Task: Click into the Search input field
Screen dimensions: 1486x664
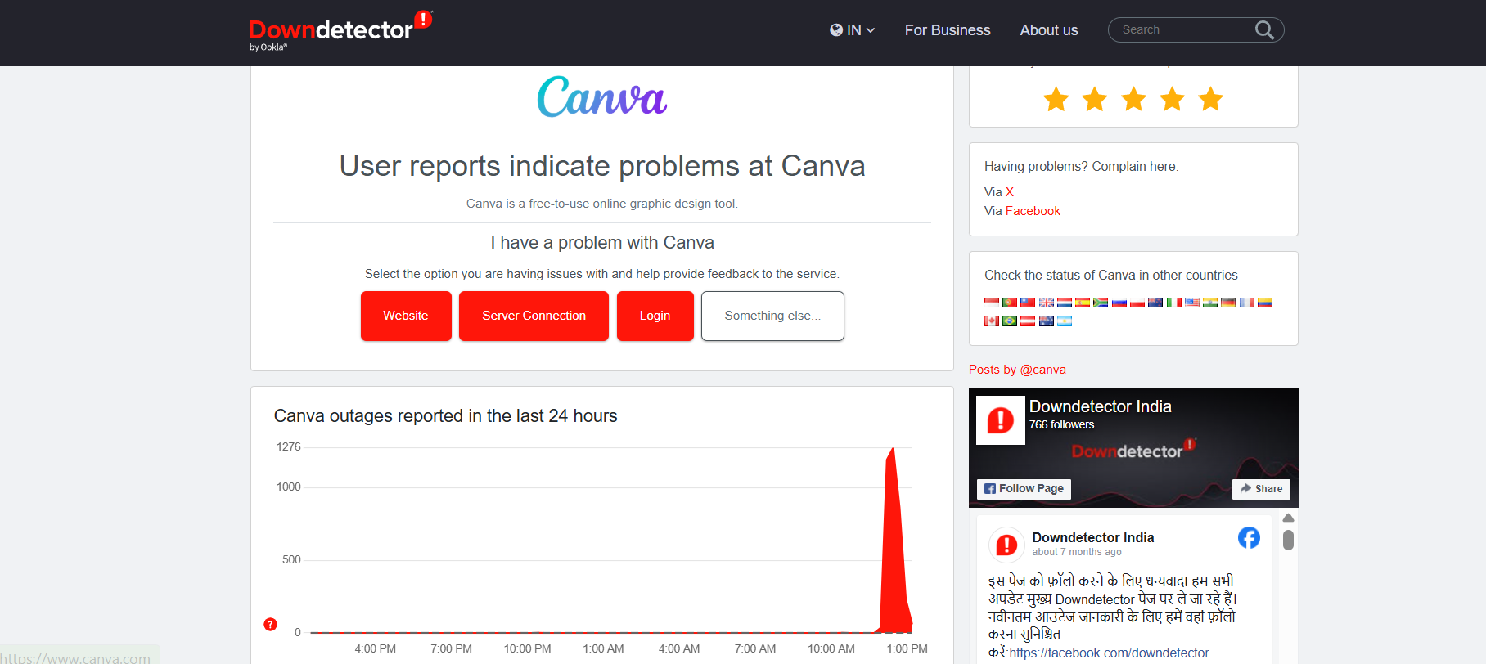Action: 1182,30
